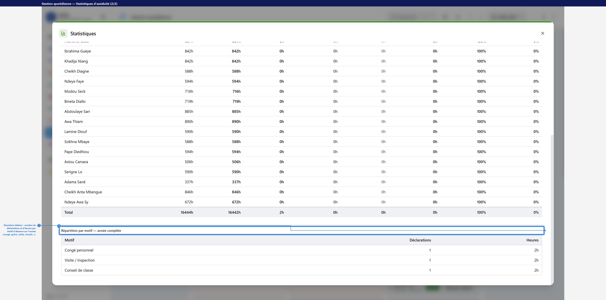Click the Awa Thiam row name

(74, 121)
